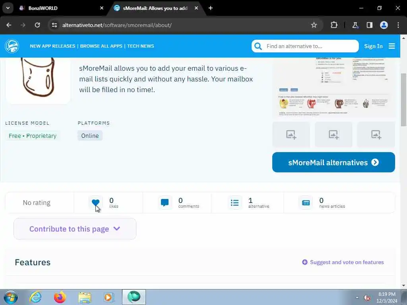The width and height of the screenshot is (407, 305).
Task: Click the scrollbar down arrow
Action: [x=404, y=286]
